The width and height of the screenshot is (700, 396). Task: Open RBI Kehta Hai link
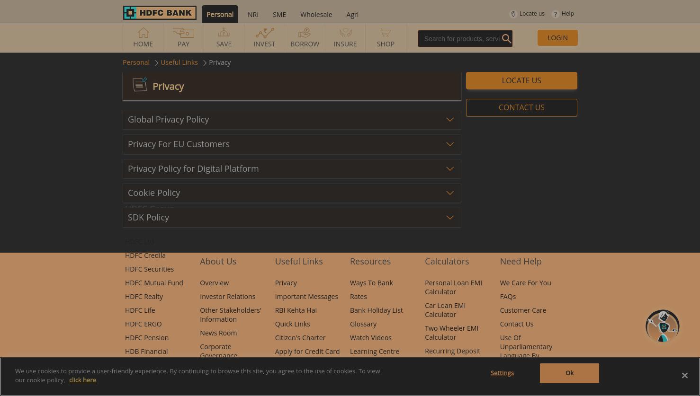click(x=296, y=310)
